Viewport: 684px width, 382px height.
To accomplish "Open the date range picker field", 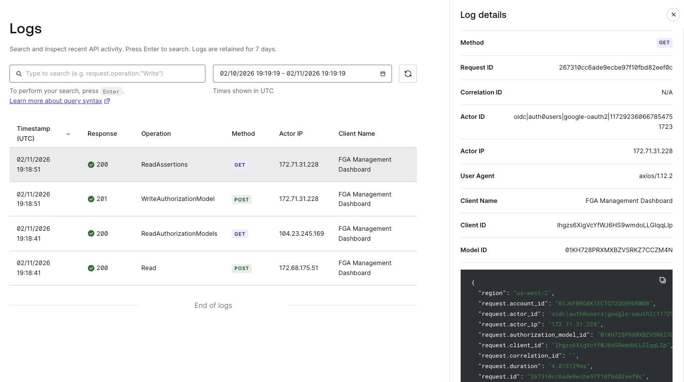I will [302, 74].
